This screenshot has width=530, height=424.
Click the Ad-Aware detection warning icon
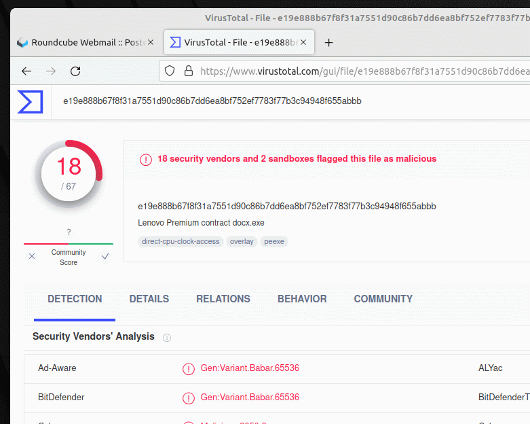pos(188,369)
